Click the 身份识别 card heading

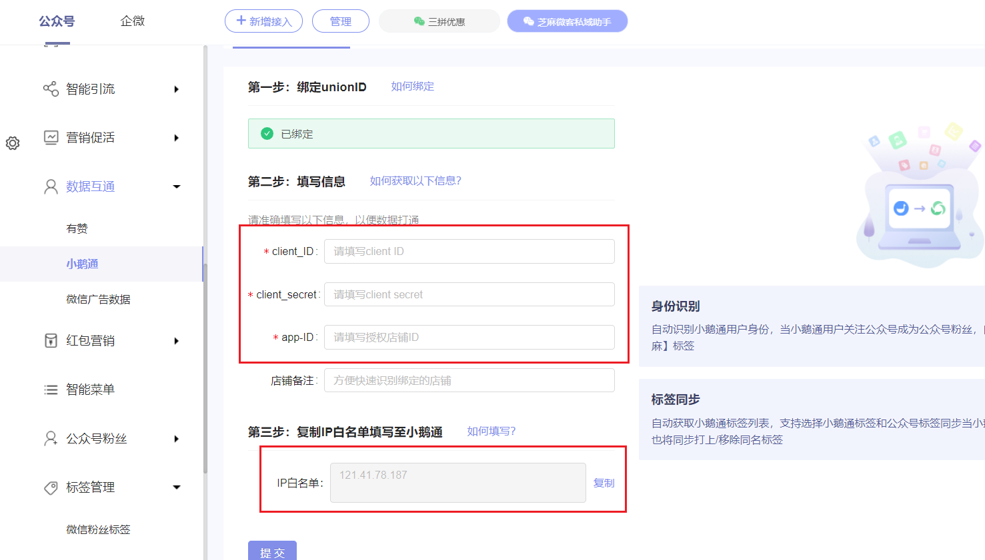point(676,306)
